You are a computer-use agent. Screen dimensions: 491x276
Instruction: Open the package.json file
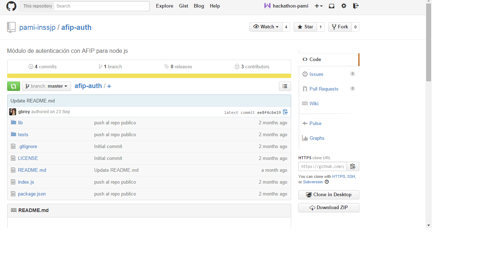coord(32,194)
